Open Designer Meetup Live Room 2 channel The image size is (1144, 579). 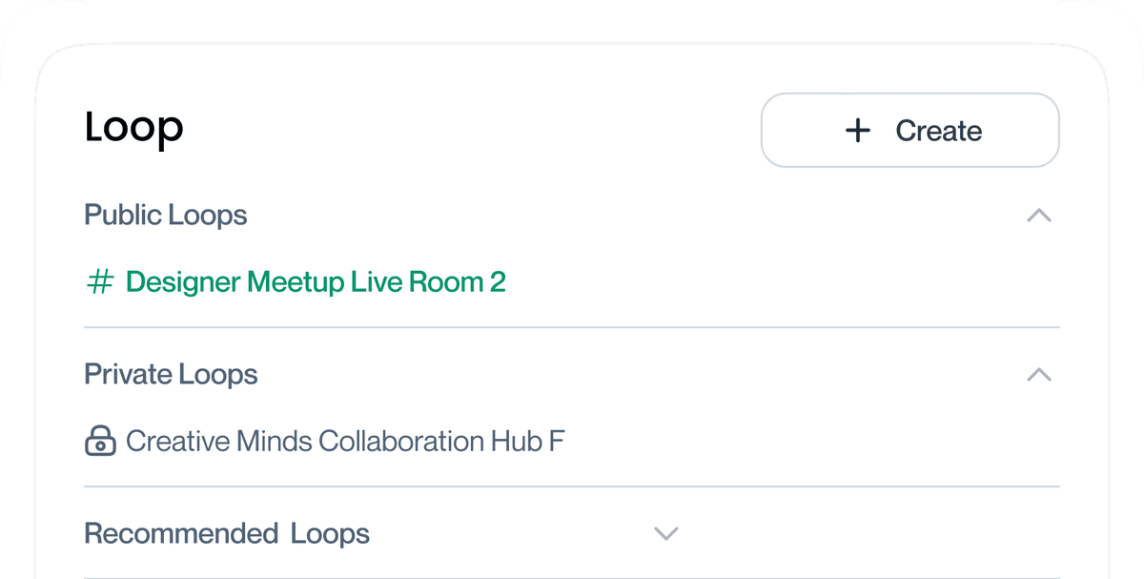pos(316,282)
